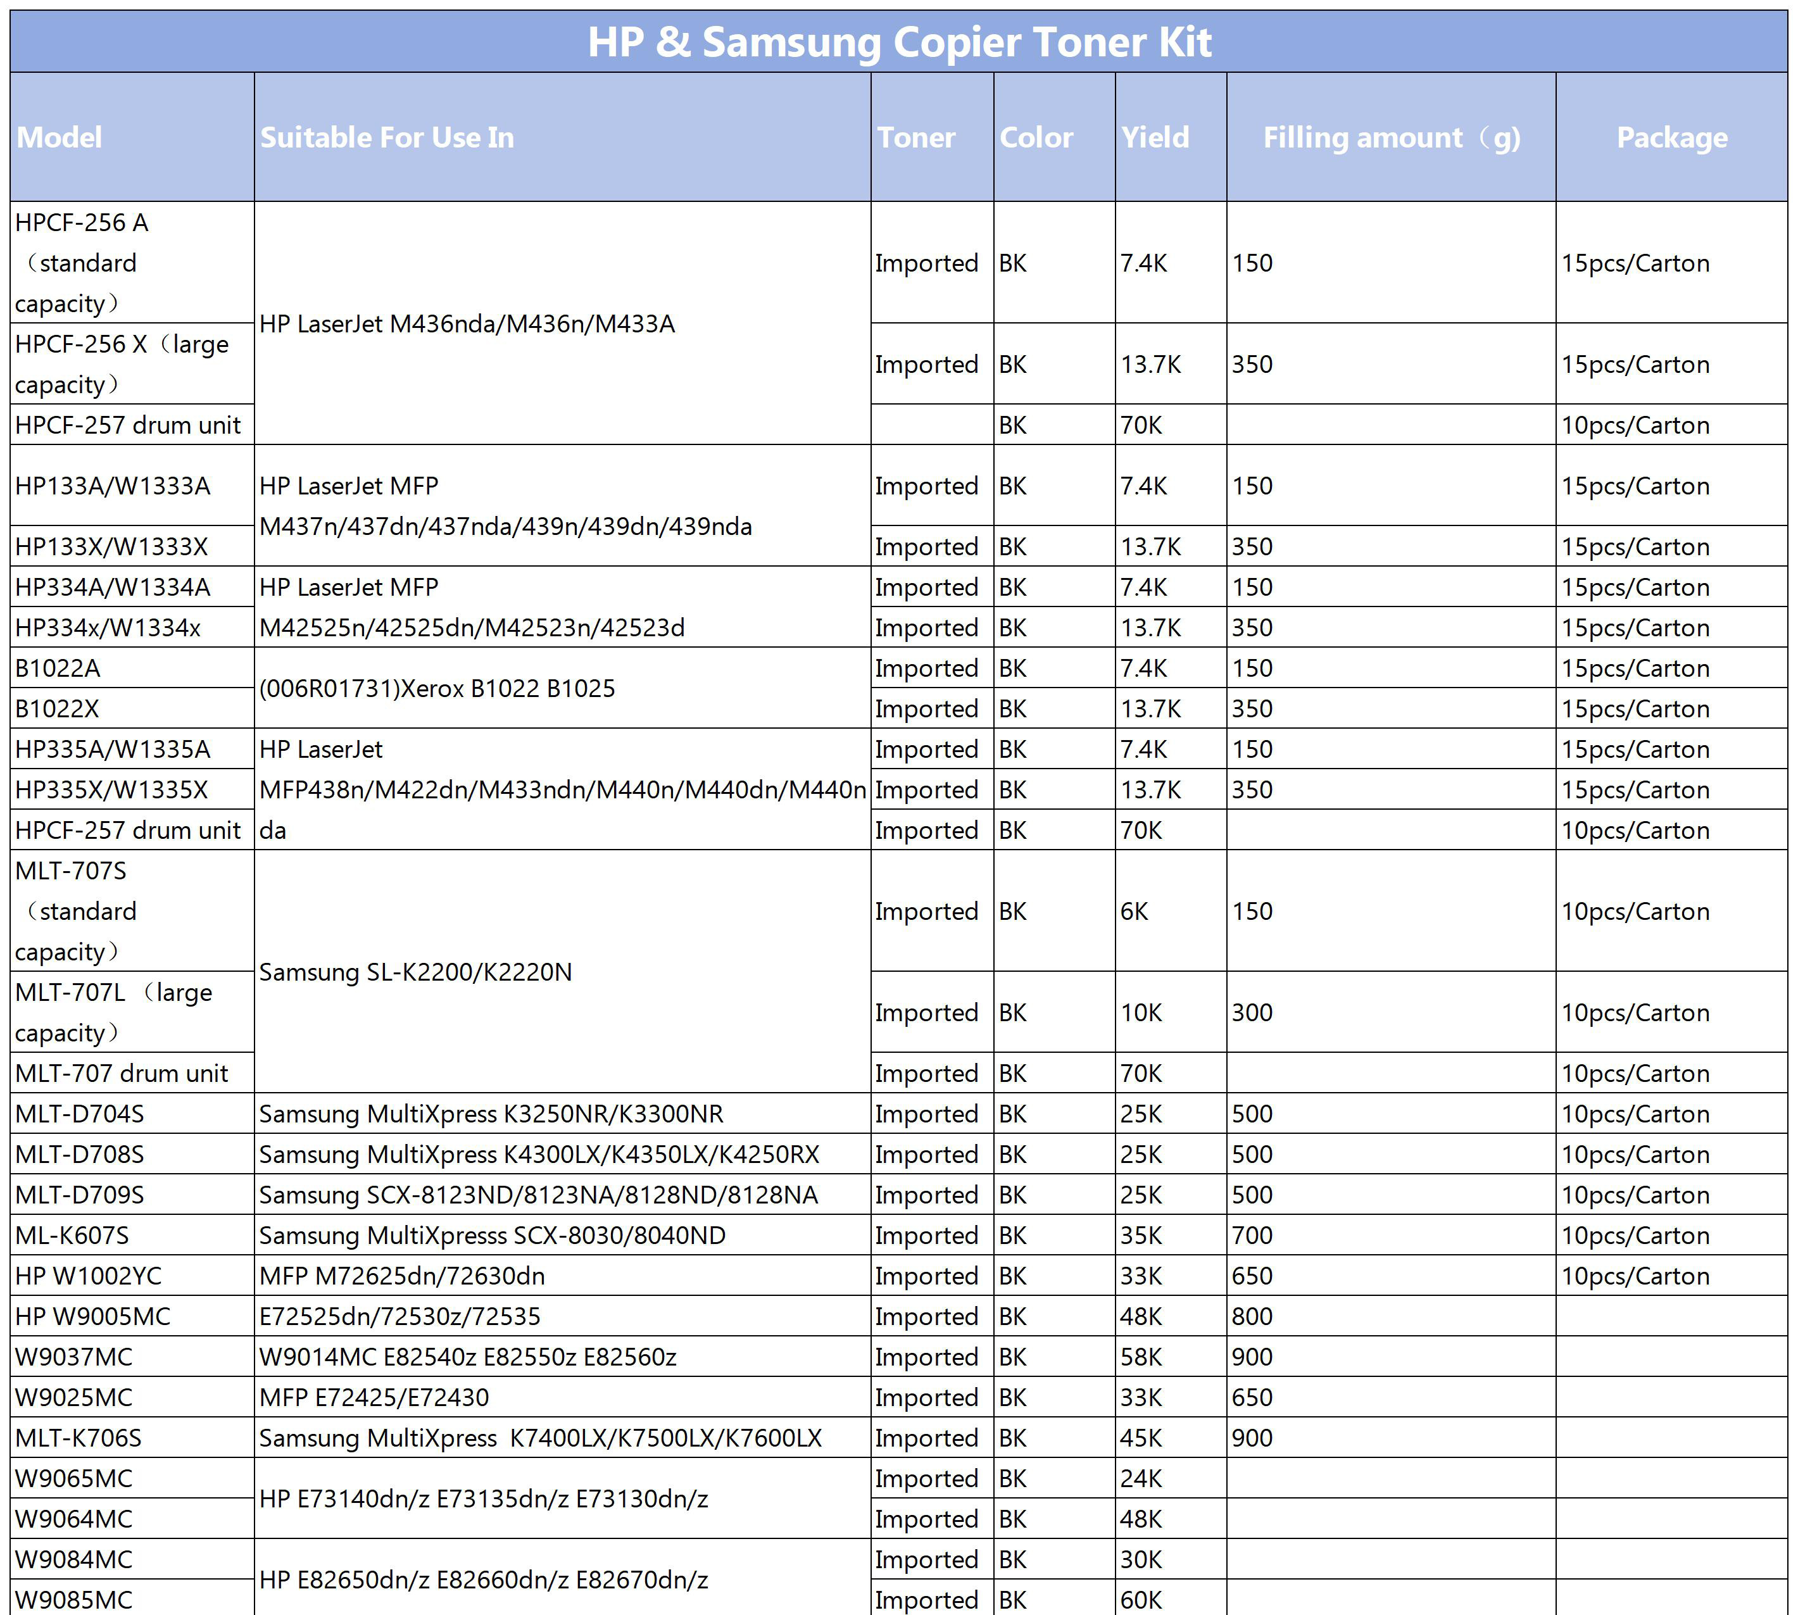Select 'Samsung MultiXpresss SCX-8030/8040ND' cell

tap(563, 1235)
